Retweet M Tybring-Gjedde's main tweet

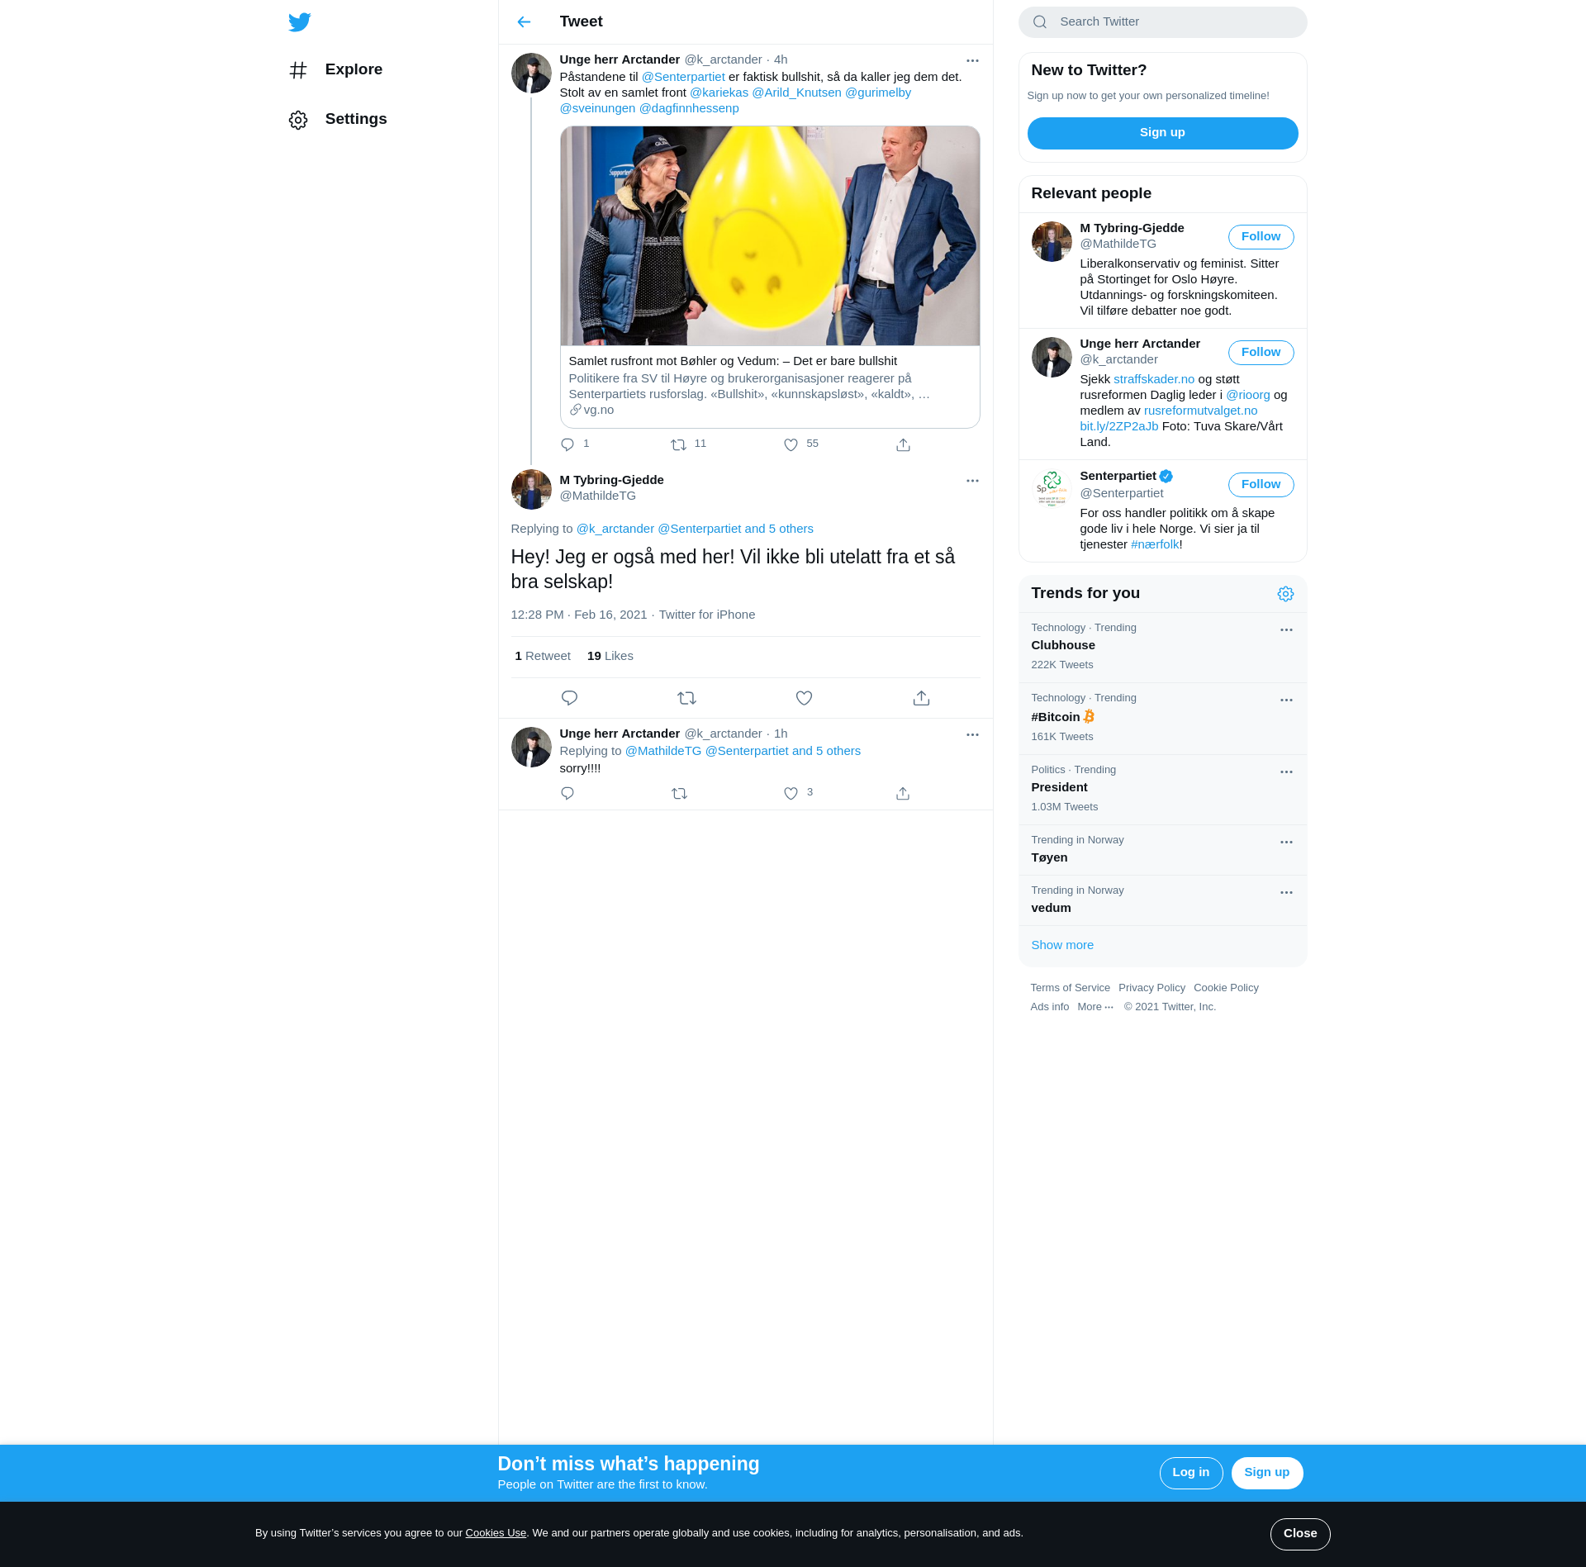pyautogui.click(x=686, y=698)
